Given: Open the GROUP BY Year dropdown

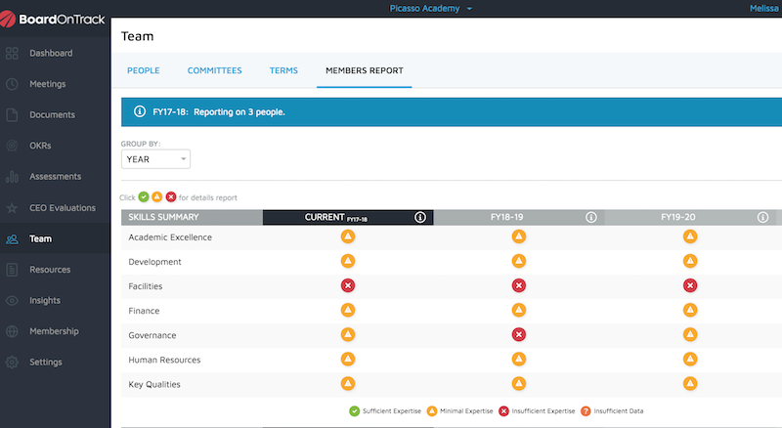Looking at the screenshot, I should click(x=155, y=159).
